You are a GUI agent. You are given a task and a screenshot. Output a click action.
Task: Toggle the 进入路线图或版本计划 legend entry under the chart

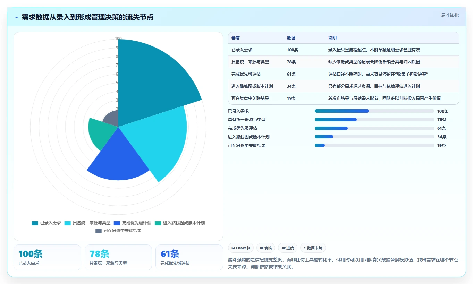point(180,223)
